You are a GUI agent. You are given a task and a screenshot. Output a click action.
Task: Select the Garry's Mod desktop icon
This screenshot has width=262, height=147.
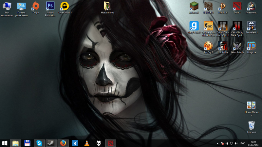point(194,28)
